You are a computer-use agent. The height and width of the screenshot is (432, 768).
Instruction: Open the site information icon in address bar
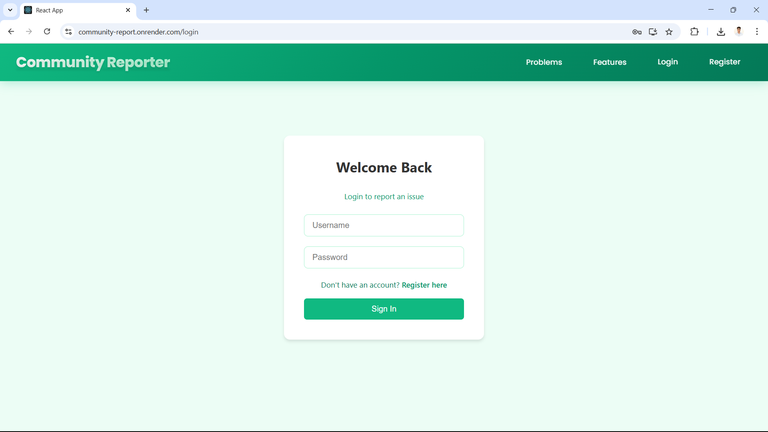click(x=68, y=32)
